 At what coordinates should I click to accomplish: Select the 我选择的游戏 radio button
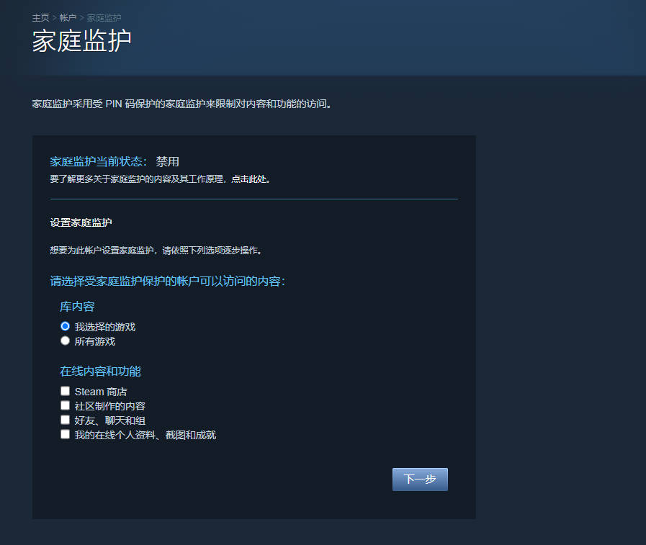(65, 327)
